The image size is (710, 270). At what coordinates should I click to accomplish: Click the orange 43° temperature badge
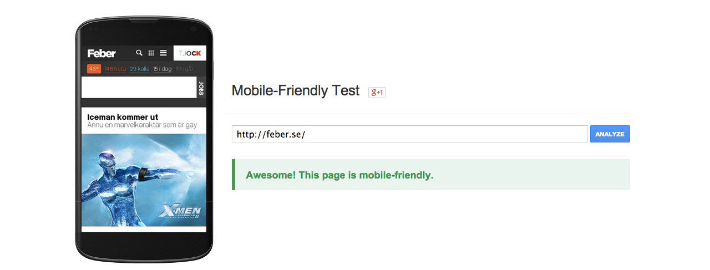click(93, 69)
